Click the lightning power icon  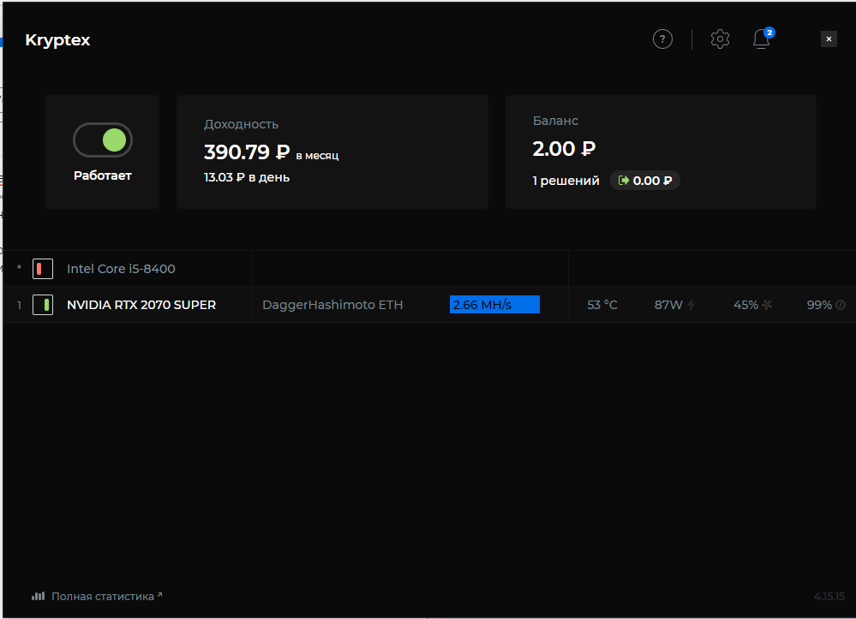pos(691,305)
